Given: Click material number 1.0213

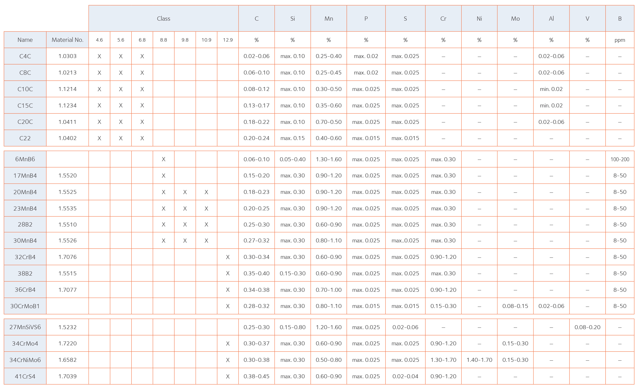Looking at the screenshot, I should coord(67,73).
